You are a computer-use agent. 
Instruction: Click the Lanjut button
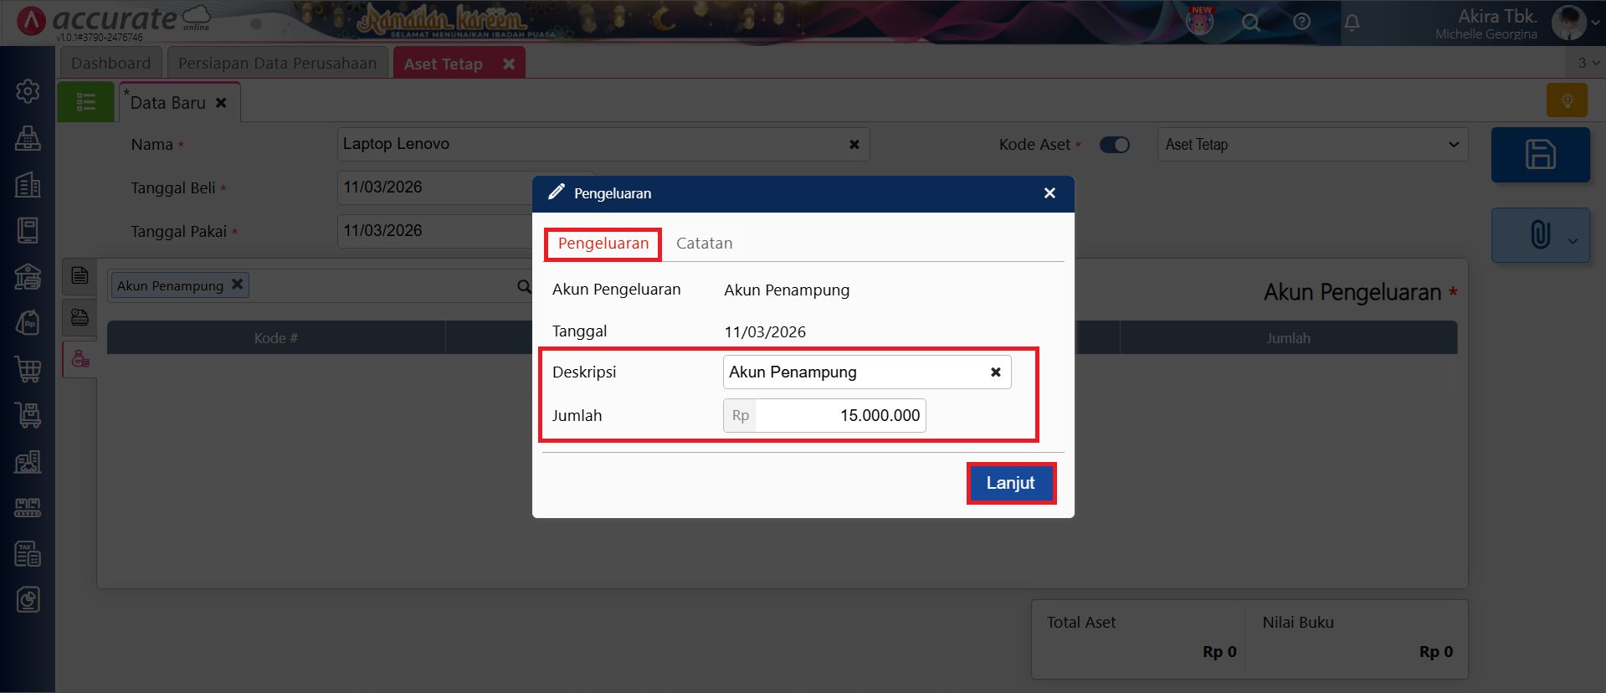click(1010, 483)
